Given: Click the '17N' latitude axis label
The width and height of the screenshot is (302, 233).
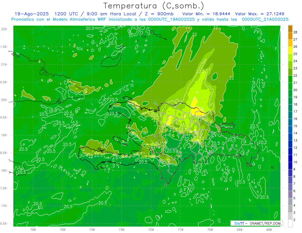Looking at the screenshot, I should [x=4, y=206].
